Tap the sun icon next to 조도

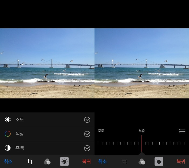tap(8, 120)
